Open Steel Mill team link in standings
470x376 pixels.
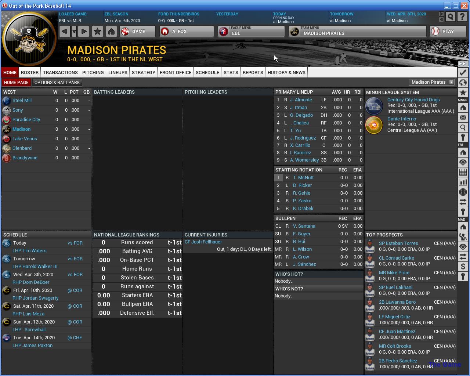(x=22, y=101)
